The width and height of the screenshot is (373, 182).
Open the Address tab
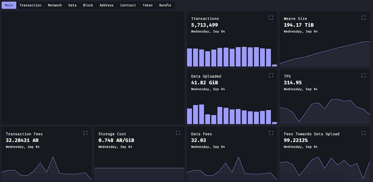pyautogui.click(x=106, y=5)
